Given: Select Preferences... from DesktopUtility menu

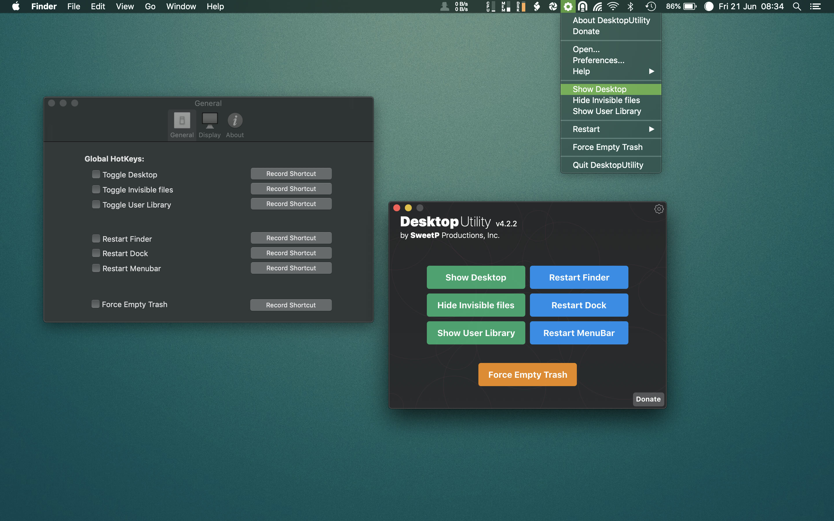Looking at the screenshot, I should pos(598,60).
